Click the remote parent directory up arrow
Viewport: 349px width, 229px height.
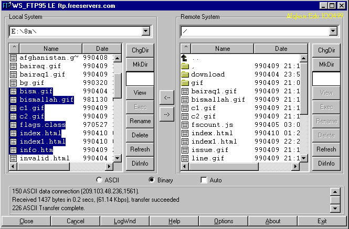tap(184, 58)
